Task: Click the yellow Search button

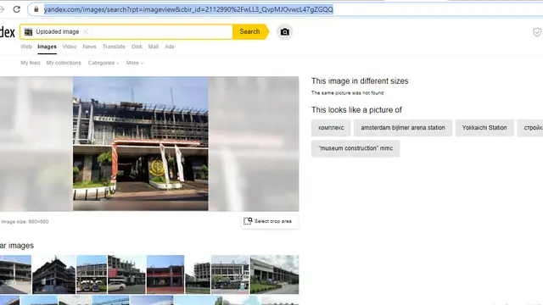Action: coord(249,32)
